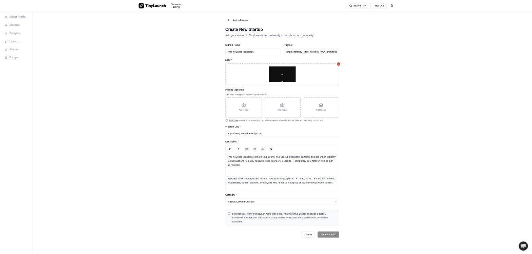Click the Streaks flame icon in sidebar
The image size is (532, 254).
(6, 50)
